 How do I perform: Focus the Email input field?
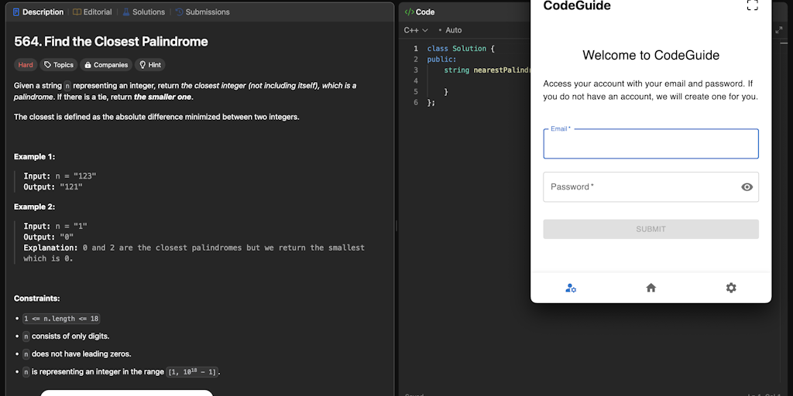[x=651, y=145]
